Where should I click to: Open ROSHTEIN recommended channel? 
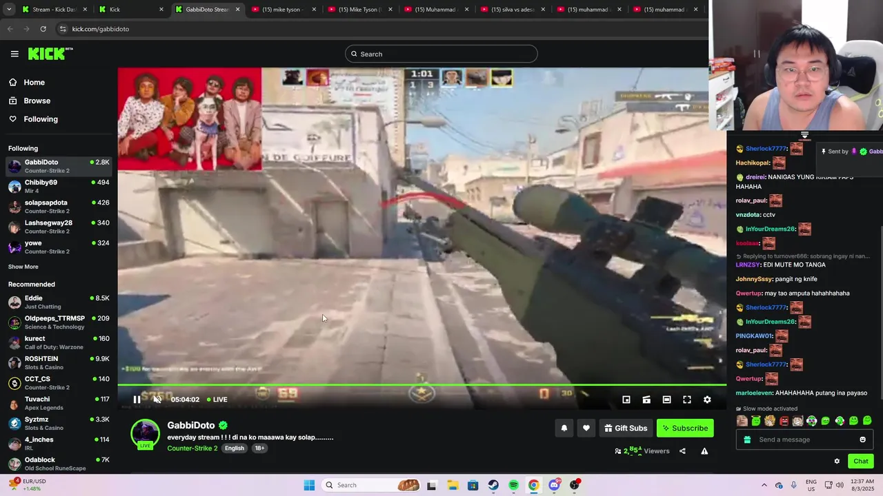click(x=59, y=362)
